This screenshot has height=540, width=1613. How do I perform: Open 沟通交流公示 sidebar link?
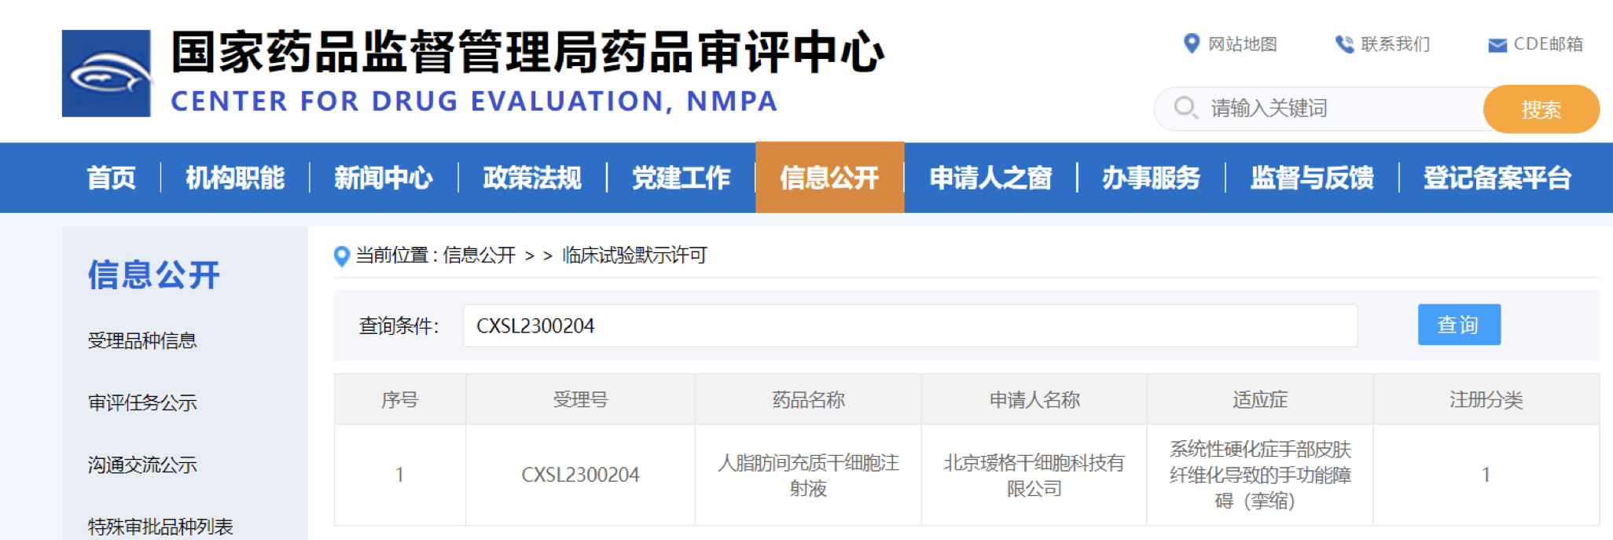pyautogui.click(x=142, y=465)
